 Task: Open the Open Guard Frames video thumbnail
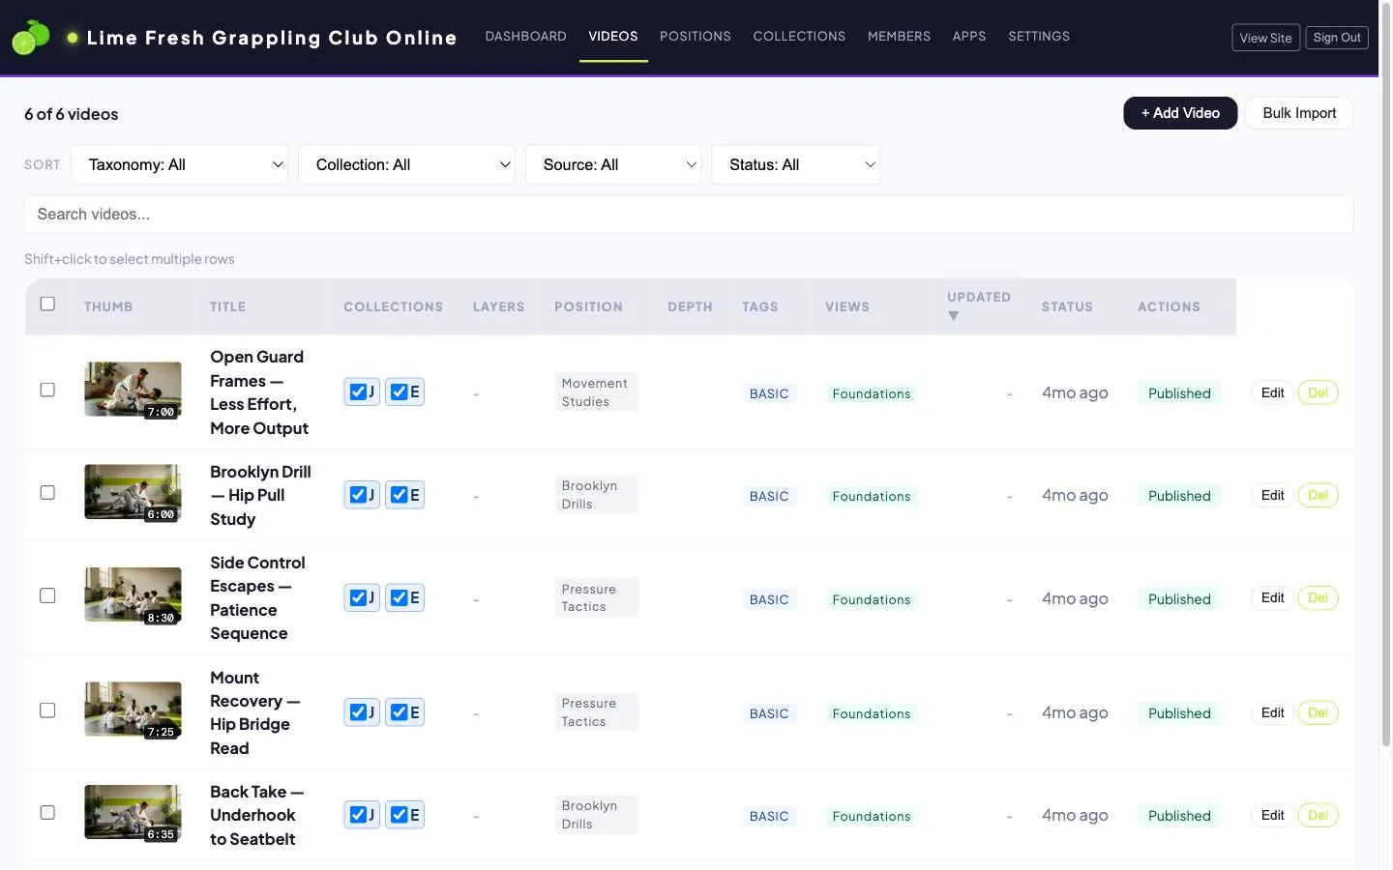click(x=133, y=390)
